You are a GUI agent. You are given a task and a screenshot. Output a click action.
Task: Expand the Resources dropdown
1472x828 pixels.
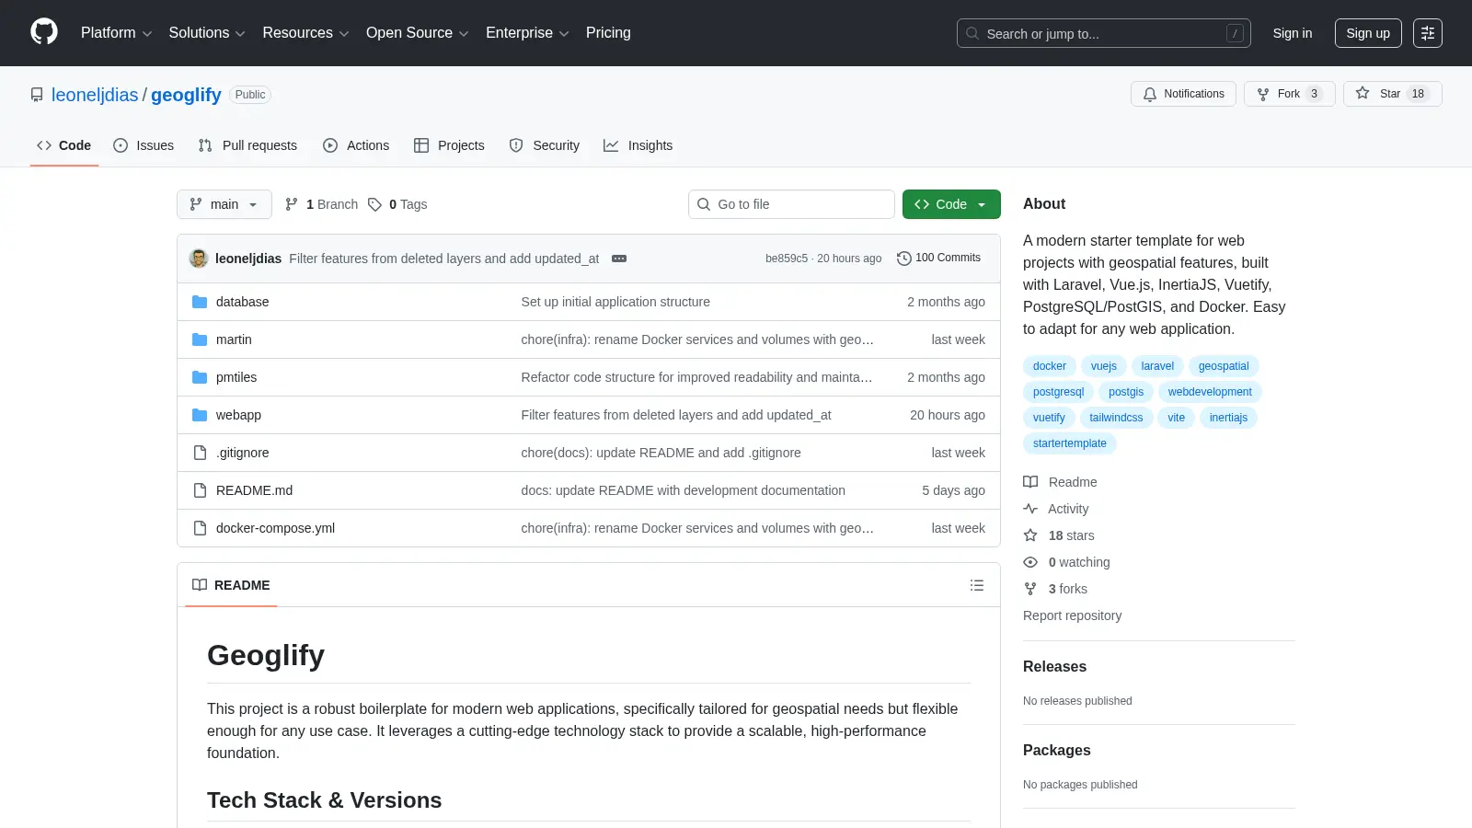click(305, 33)
